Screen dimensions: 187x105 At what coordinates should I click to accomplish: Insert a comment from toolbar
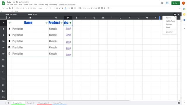(99, 8)
